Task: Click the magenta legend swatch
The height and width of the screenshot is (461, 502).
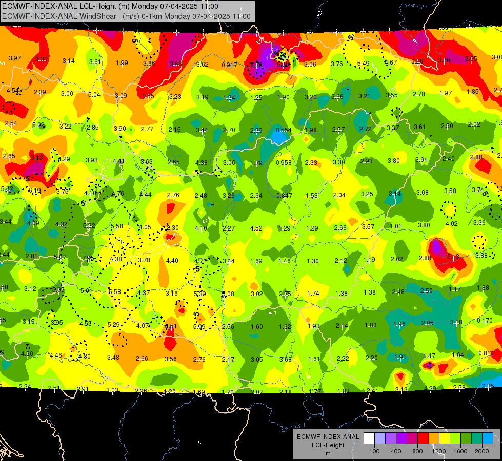Action: point(412,438)
